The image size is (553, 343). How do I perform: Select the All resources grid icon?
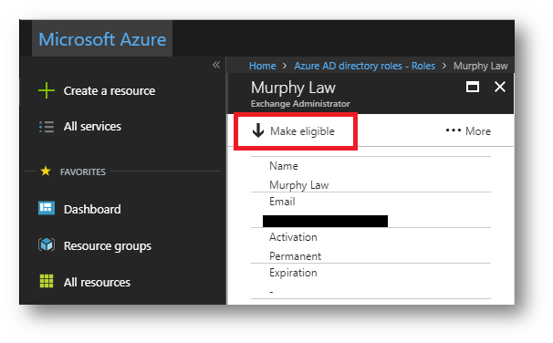[47, 281]
